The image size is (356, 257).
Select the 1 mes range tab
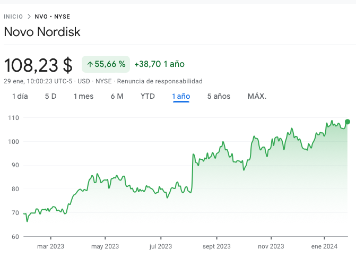pos(83,96)
